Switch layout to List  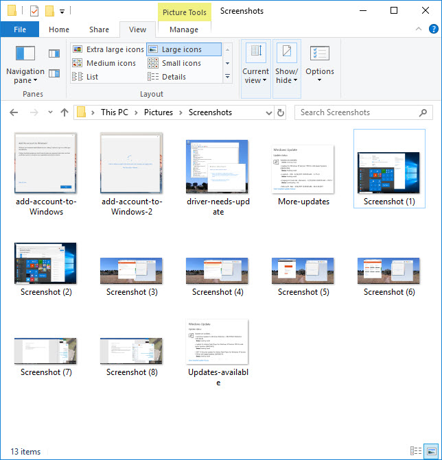[85, 77]
